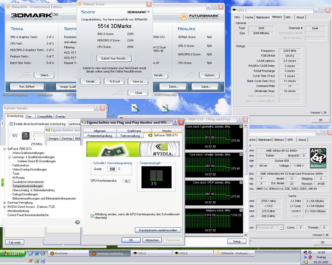Click Abbrechen in the NVIDIA dialog
332x265 pixels.
152,240
